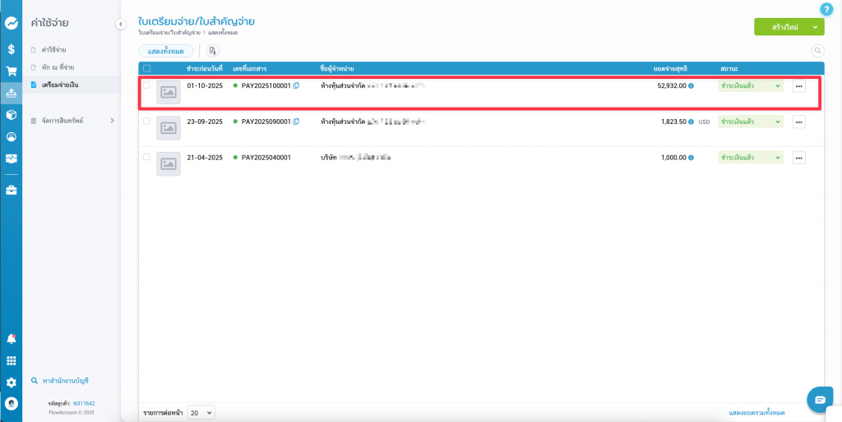This screenshot has width=842, height=422.
Task: Open settings gear icon in sidebar
Action: coord(11,383)
